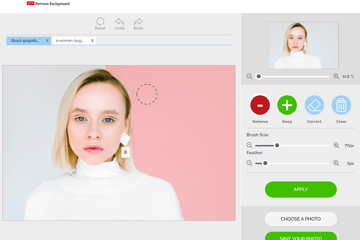
Task: Click the Reset icon
Action: [x=100, y=22]
